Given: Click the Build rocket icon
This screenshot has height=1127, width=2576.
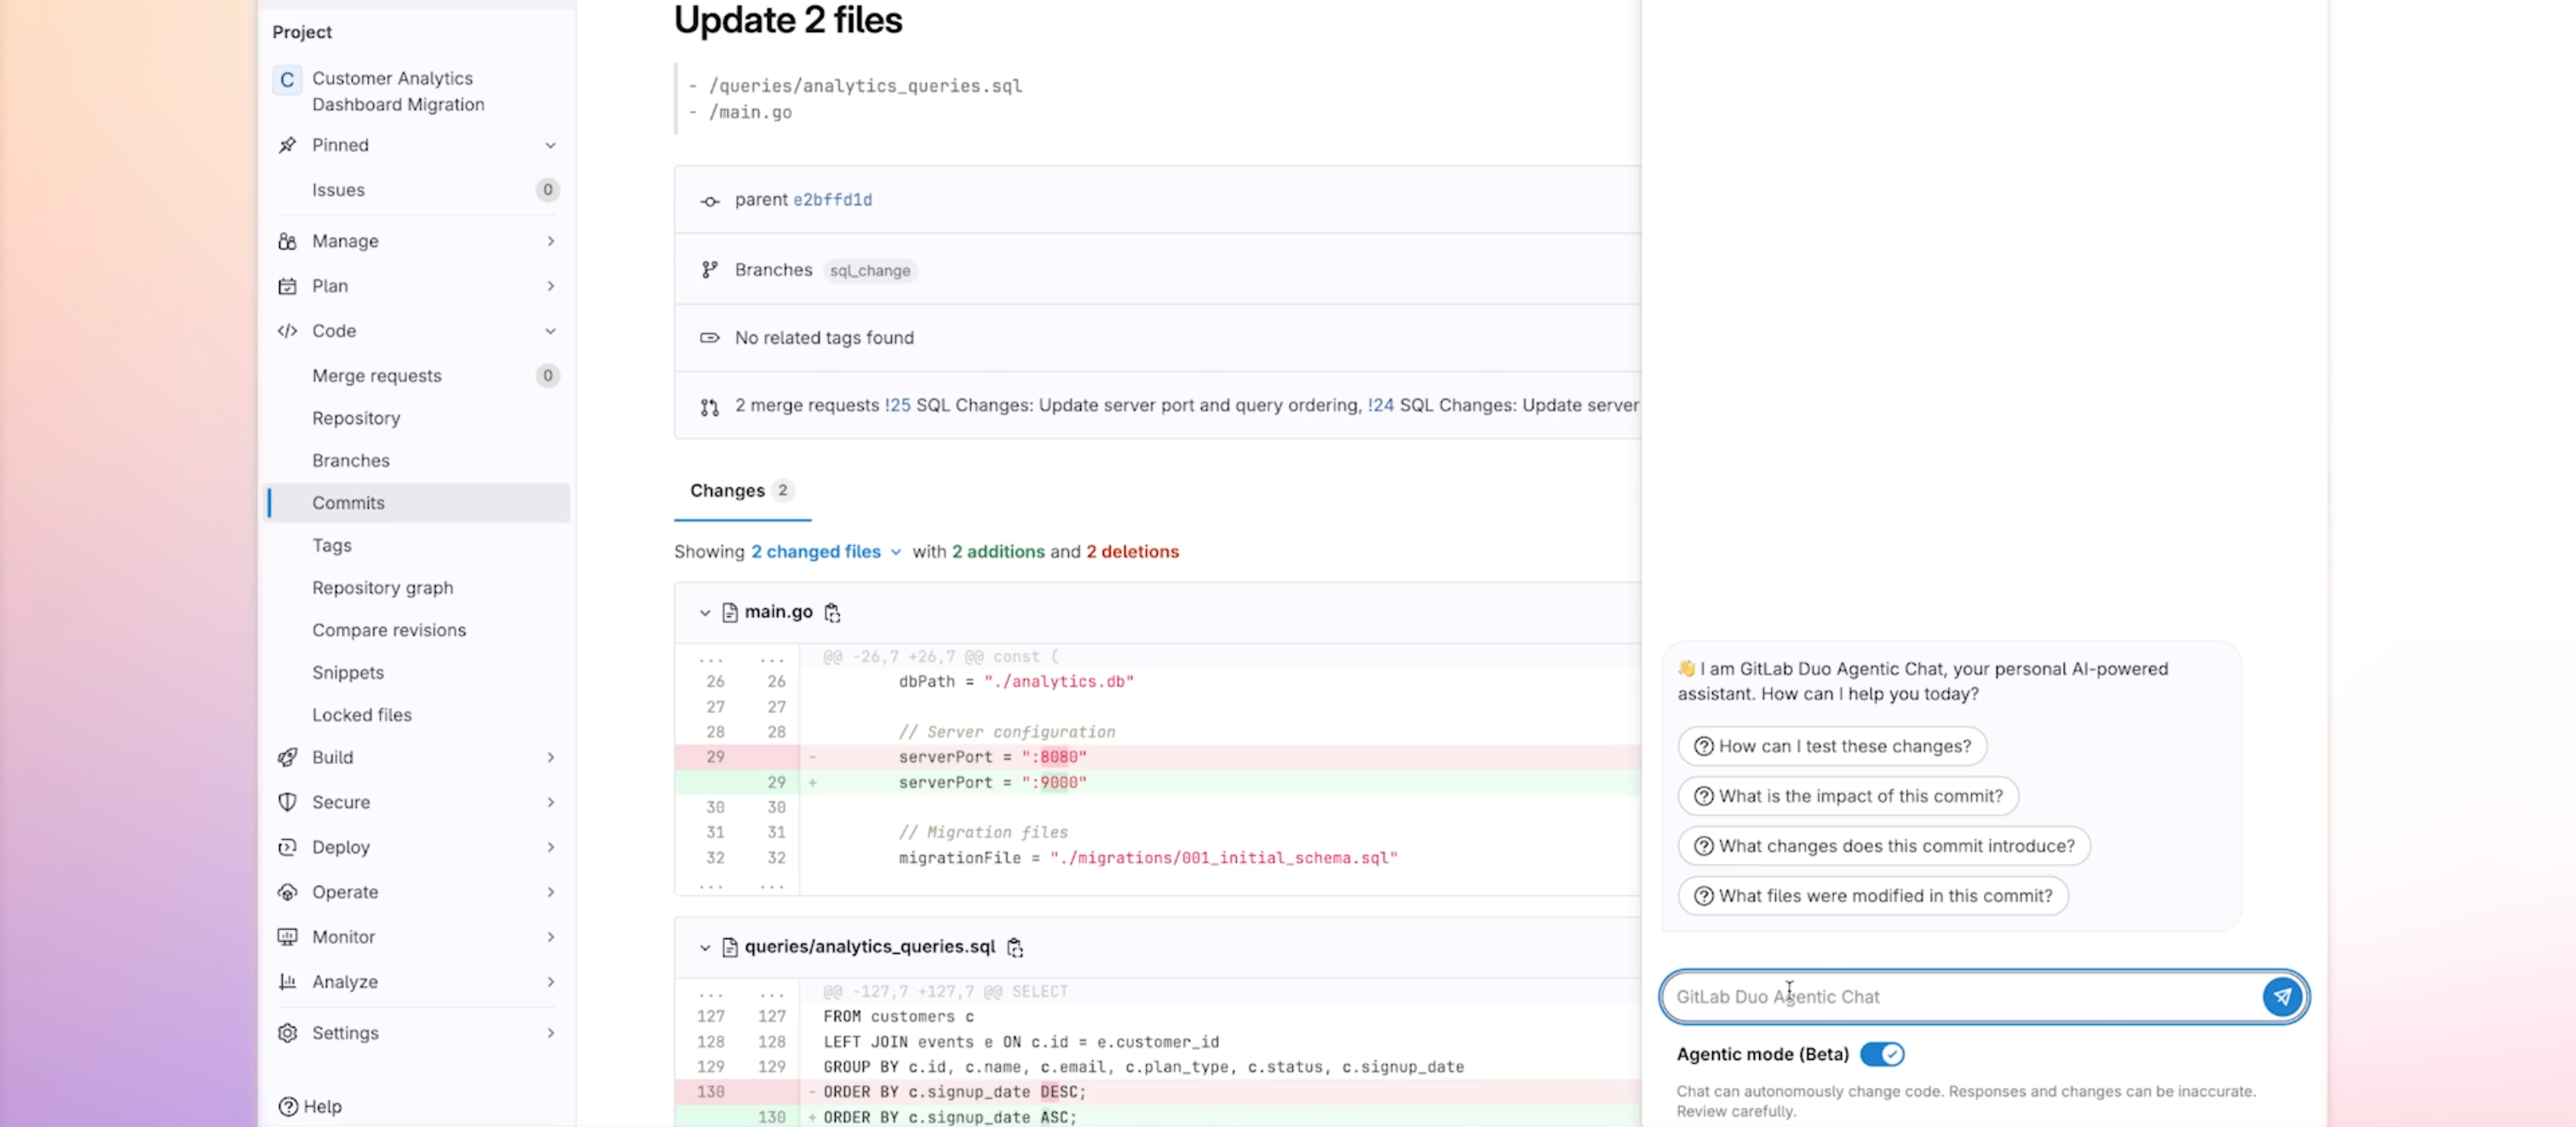Looking at the screenshot, I should tap(287, 757).
